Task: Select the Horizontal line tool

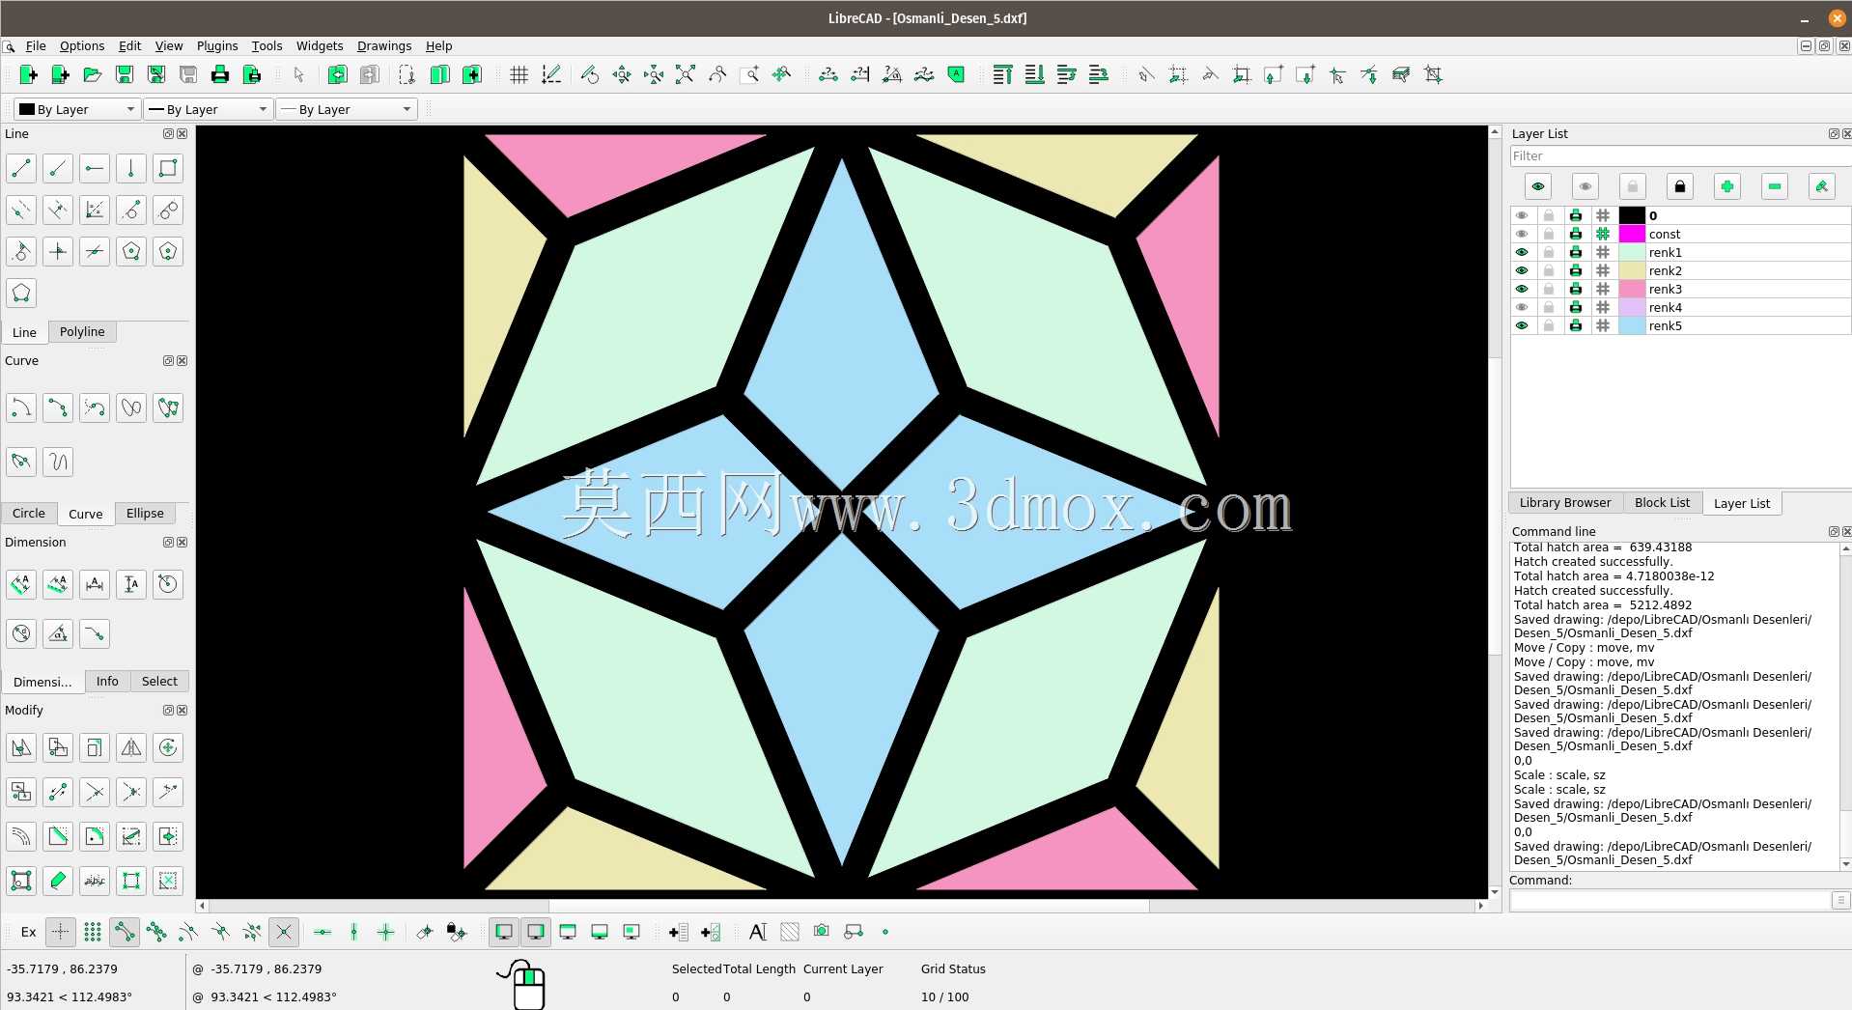Action: [x=95, y=169]
